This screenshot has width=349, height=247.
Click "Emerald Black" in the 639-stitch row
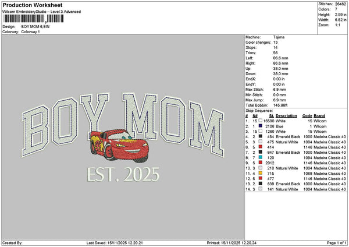coord(288,184)
